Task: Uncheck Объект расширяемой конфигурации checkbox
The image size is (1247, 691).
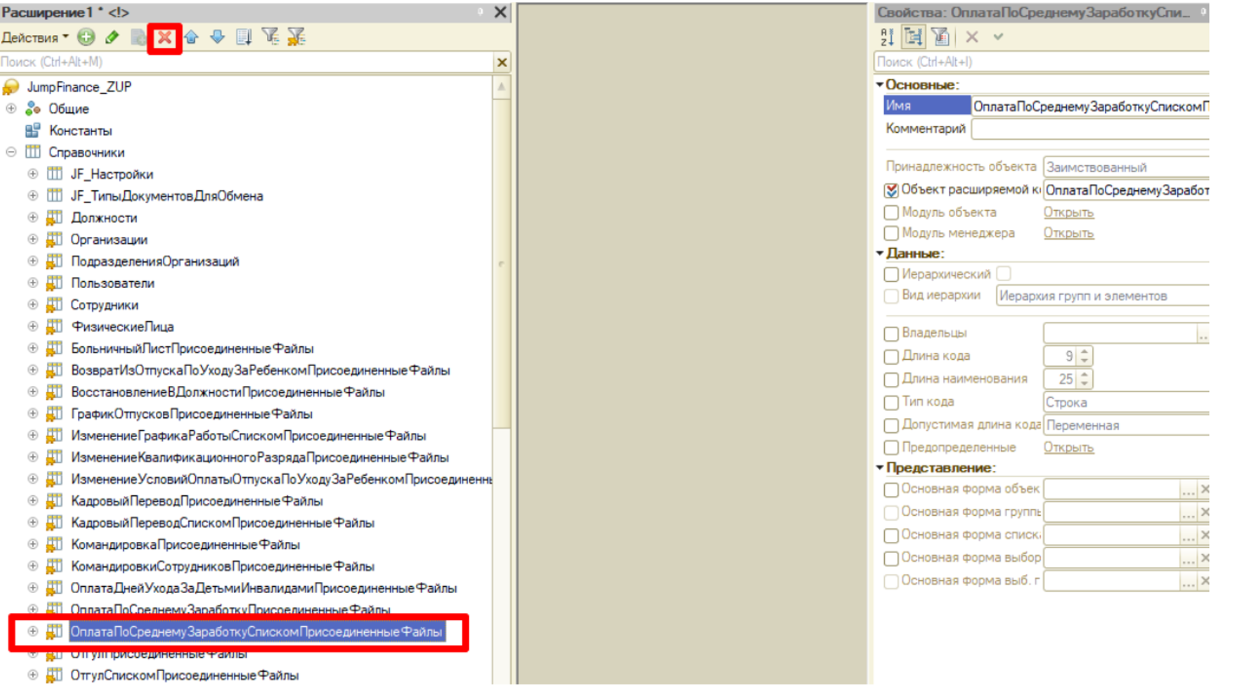Action: 891,190
